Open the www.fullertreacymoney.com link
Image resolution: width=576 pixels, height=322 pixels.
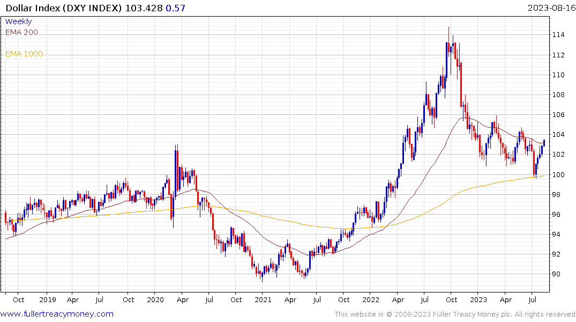pos(57,314)
